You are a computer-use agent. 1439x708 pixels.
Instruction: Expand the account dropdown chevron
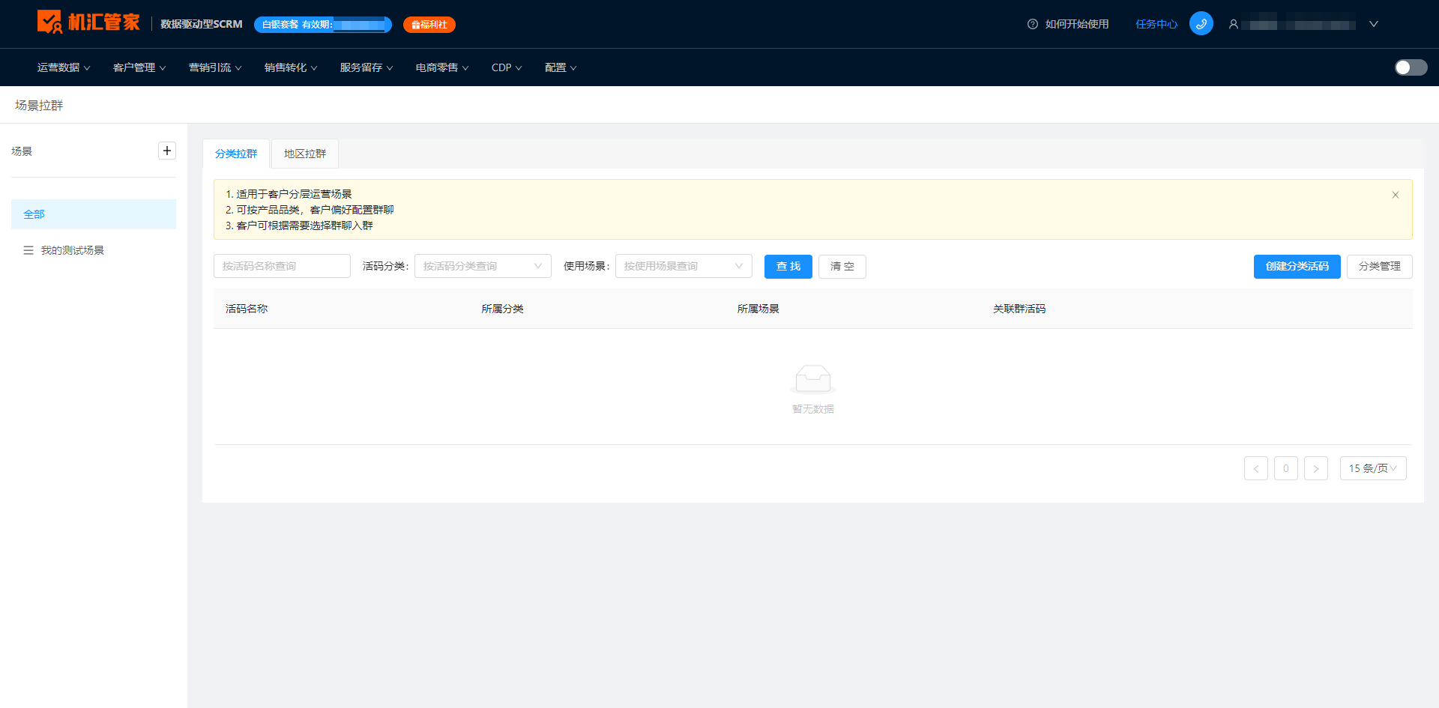pyautogui.click(x=1373, y=24)
